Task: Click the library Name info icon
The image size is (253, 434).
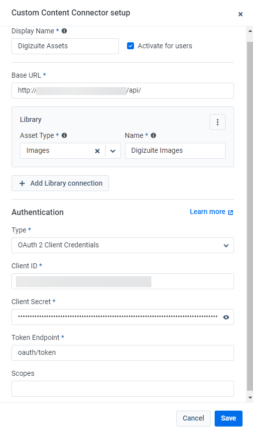Action: pos(153,135)
